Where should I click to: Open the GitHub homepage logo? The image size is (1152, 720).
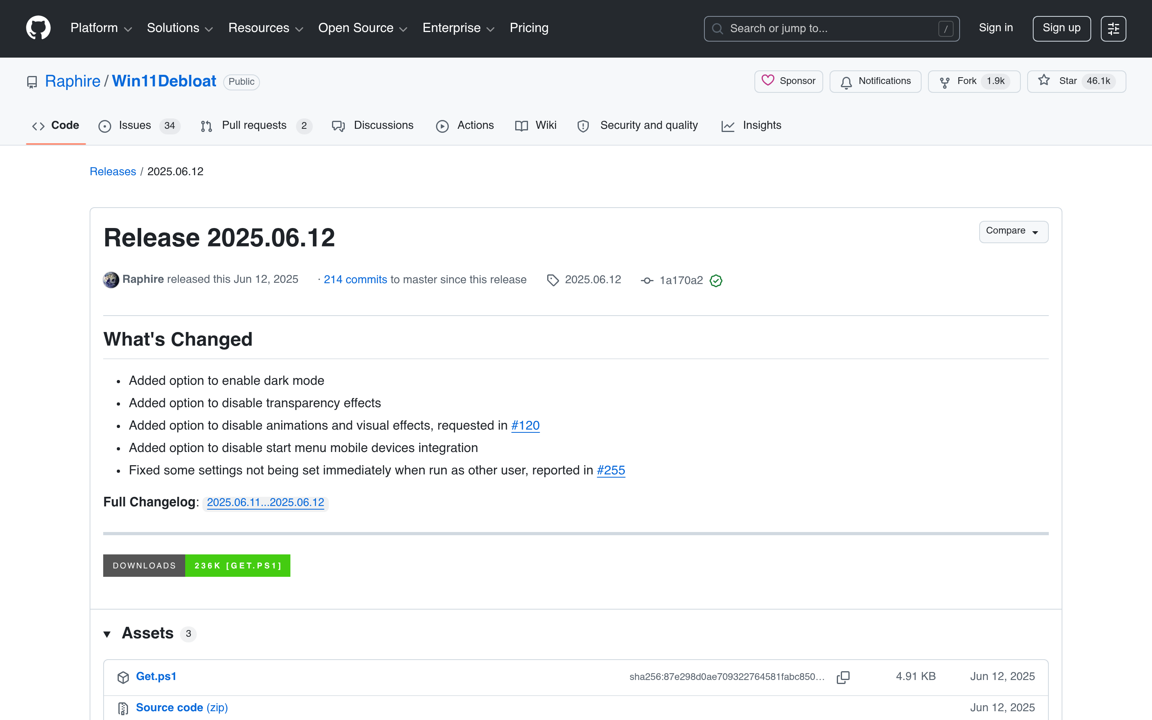(38, 28)
